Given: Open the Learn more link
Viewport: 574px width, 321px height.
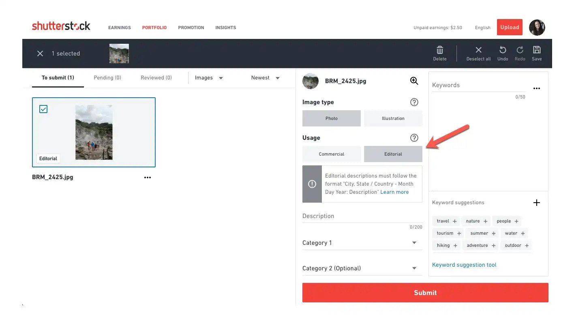Looking at the screenshot, I should (394, 192).
